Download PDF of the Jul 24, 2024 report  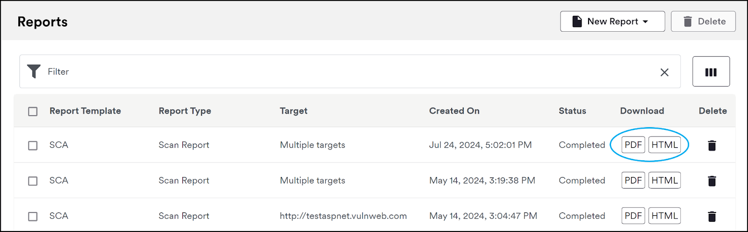(x=633, y=145)
